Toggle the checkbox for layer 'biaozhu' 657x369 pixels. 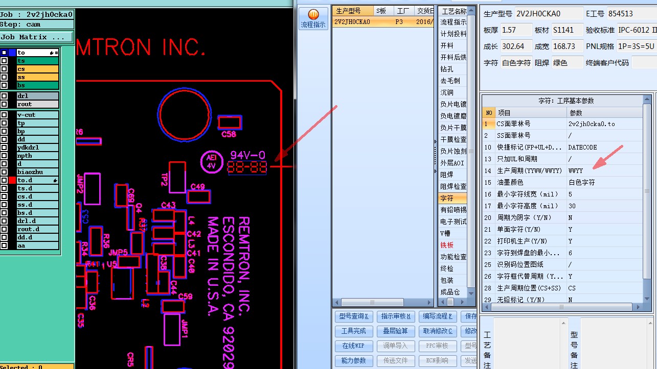tap(4, 172)
